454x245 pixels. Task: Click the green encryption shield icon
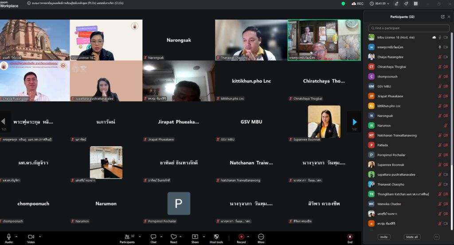point(343,4)
